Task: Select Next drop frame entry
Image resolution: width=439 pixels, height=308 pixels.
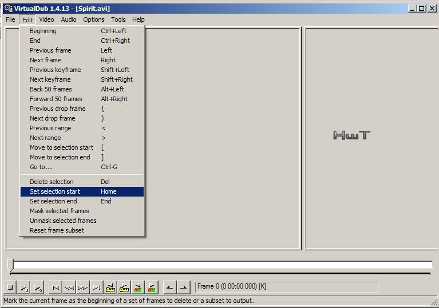Action: click(82, 118)
